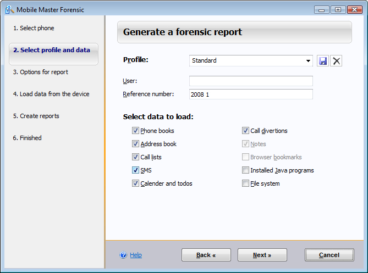
Task: Open the Profile dropdown list
Action: tap(308, 61)
